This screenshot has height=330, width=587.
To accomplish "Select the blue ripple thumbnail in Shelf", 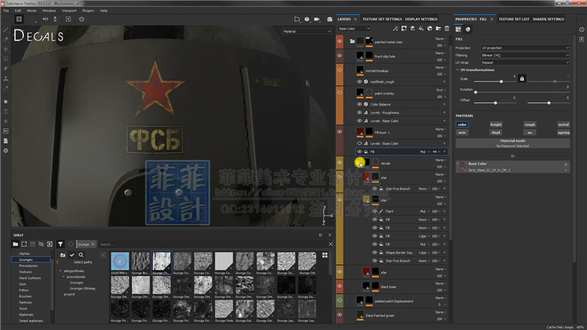I will click(120, 261).
